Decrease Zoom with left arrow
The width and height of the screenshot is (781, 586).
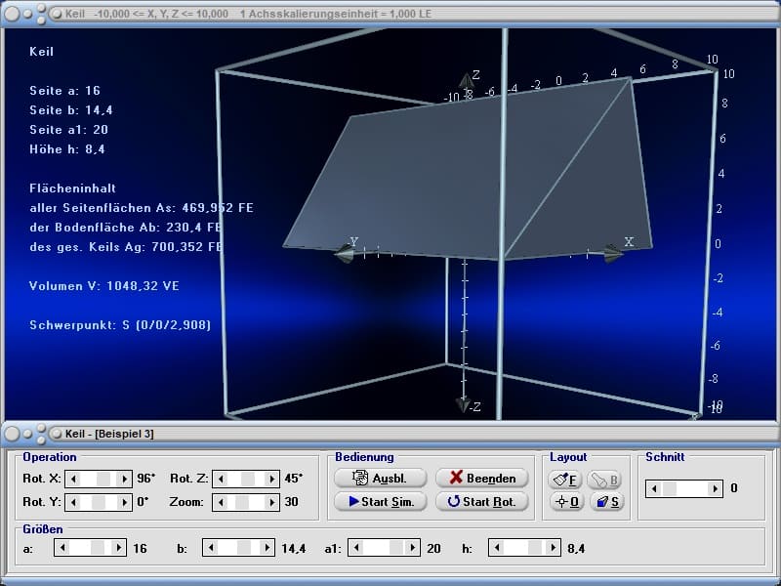click(x=221, y=502)
